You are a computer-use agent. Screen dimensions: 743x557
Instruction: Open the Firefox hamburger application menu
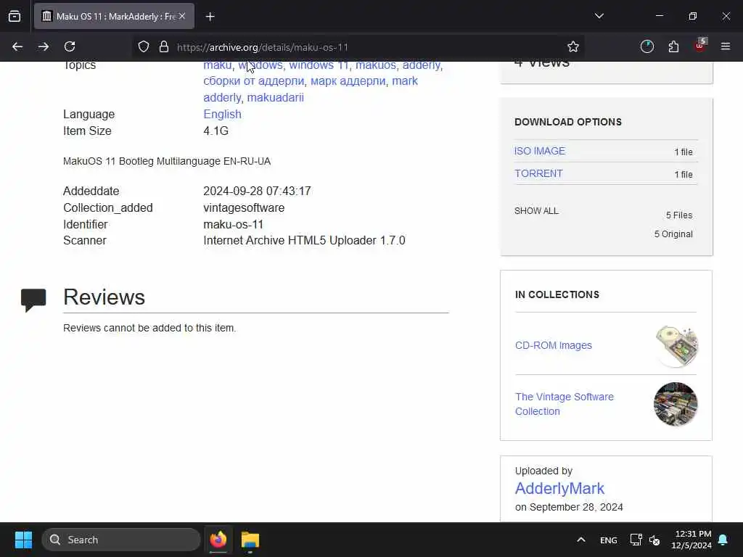(x=726, y=46)
